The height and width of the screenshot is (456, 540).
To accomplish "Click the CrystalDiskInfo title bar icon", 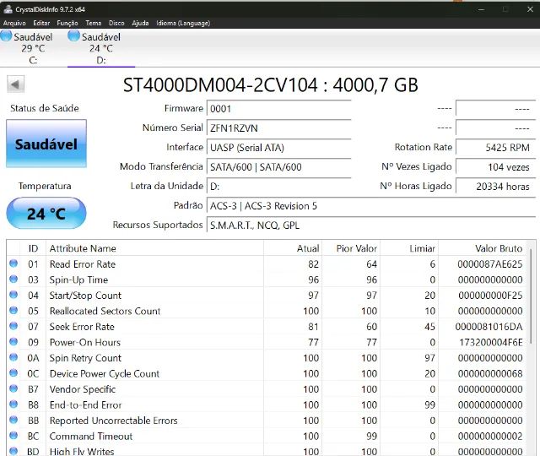I will 8,9.
